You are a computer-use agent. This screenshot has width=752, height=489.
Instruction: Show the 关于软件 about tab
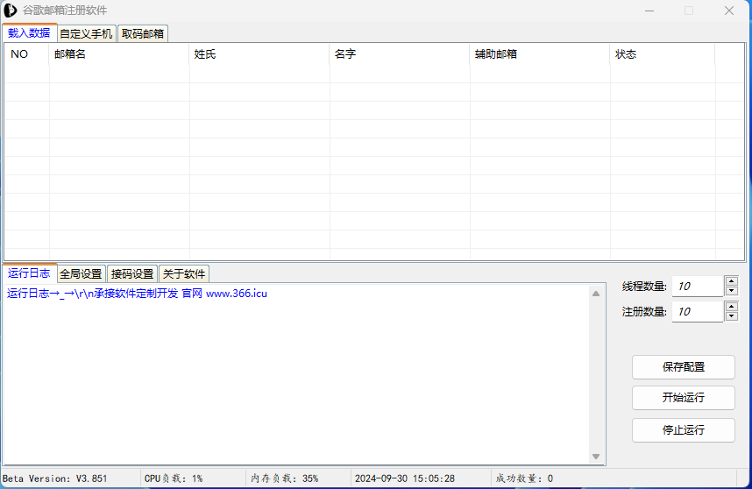click(184, 274)
